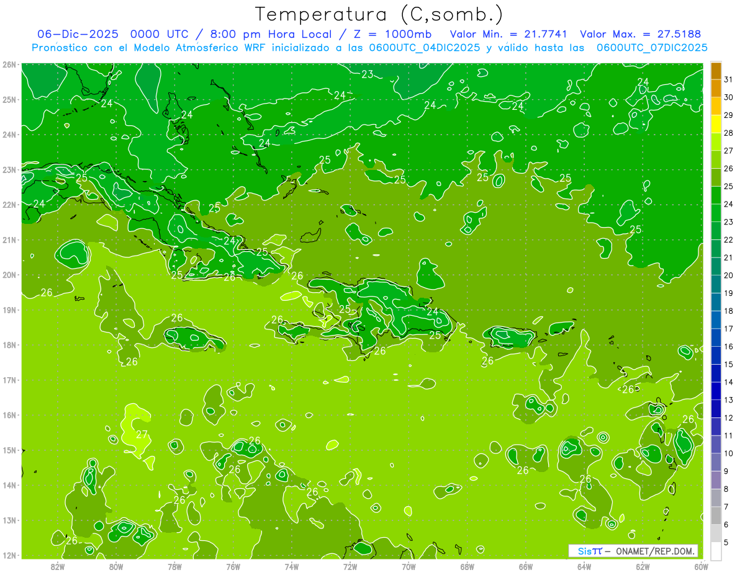Click the 22N latitude axis label
Screen dimensions: 745x575
click(x=9, y=205)
